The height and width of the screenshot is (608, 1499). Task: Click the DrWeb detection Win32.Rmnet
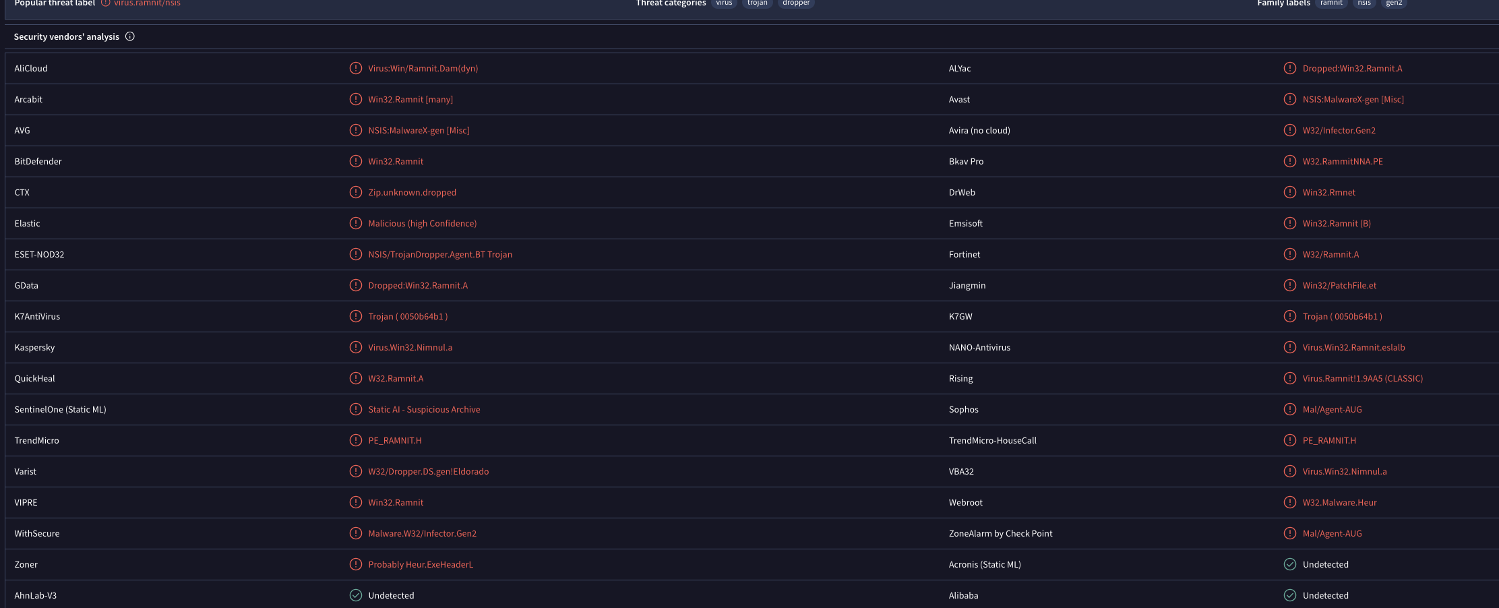[1328, 192]
